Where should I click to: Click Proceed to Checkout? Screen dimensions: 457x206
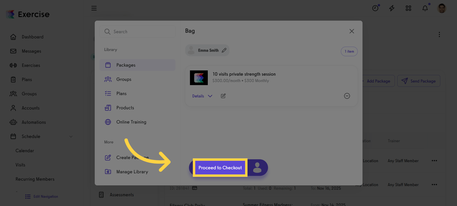(219, 168)
